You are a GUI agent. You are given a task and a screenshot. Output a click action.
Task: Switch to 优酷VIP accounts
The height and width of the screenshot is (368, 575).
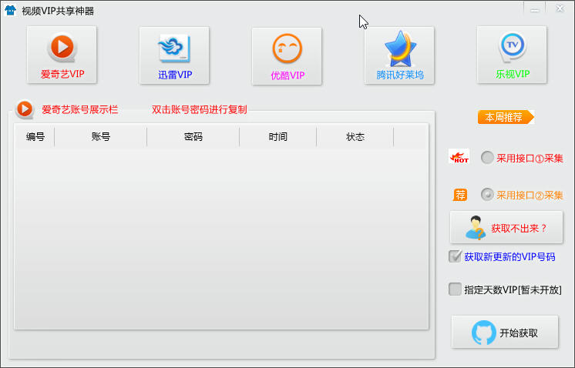(x=287, y=55)
